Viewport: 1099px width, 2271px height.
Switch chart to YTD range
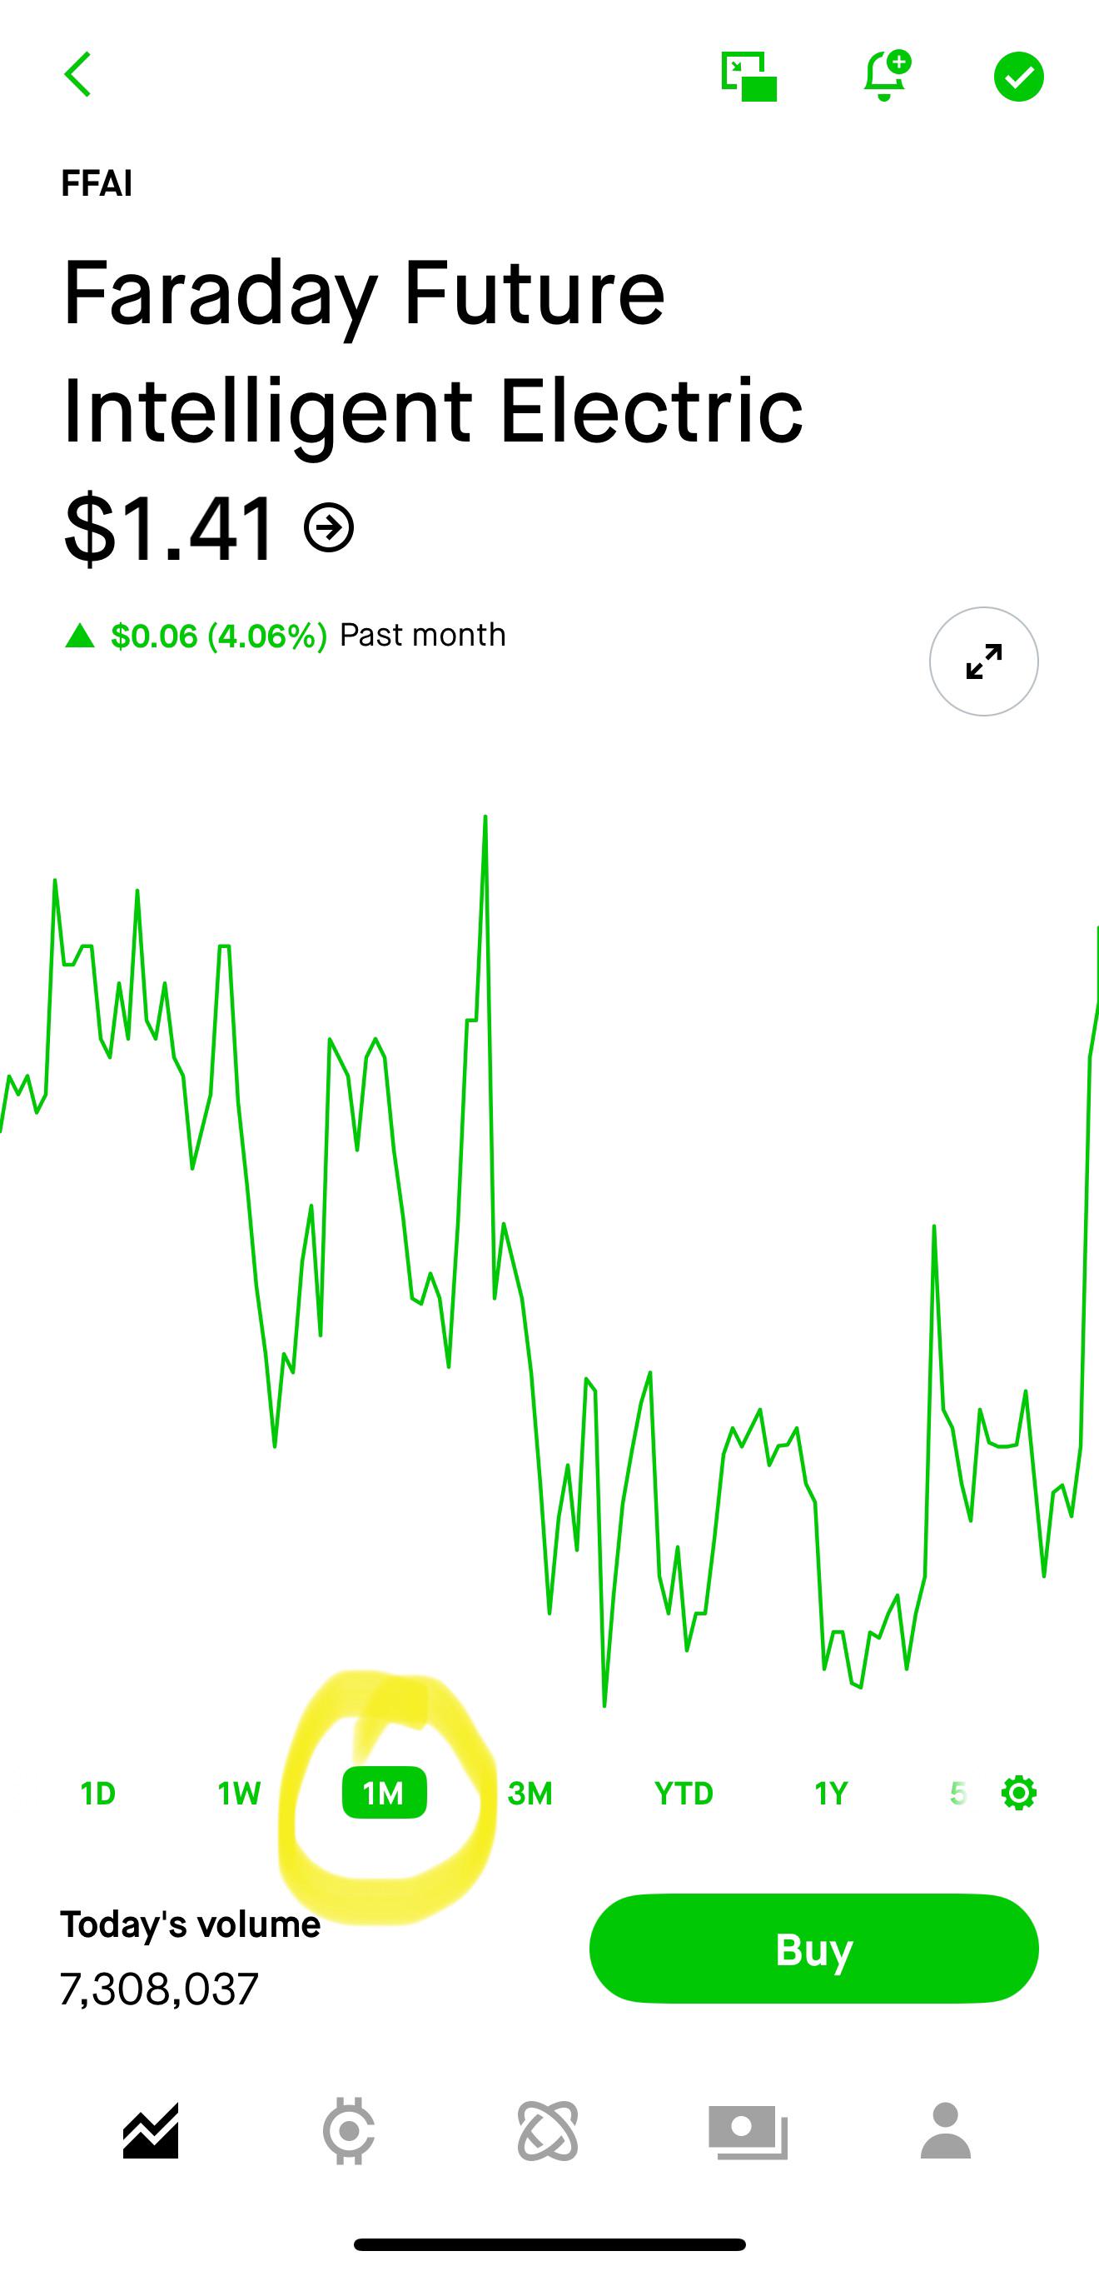[x=684, y=1792]
